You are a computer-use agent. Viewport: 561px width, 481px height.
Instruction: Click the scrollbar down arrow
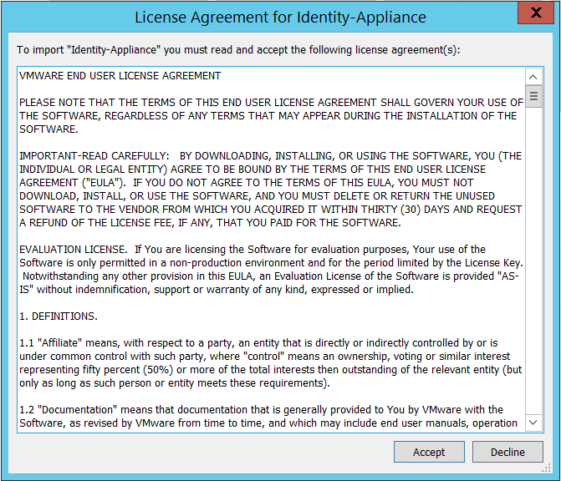pyautogui.click(x=533, y=423)
